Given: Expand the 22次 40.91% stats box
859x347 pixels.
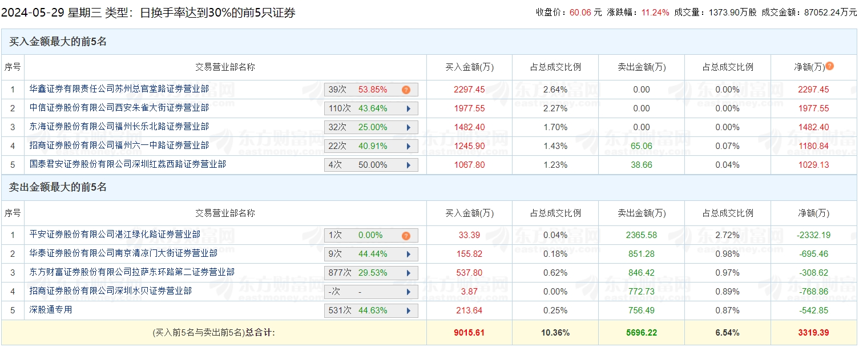Looking at the screenshot, I should click(x=371, y=146).
